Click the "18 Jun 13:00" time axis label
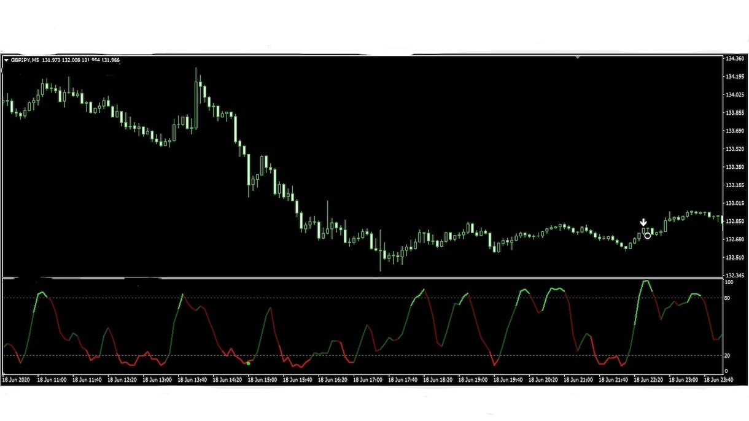This screenshot has width=749, height=421. click(x=157, y=380)
